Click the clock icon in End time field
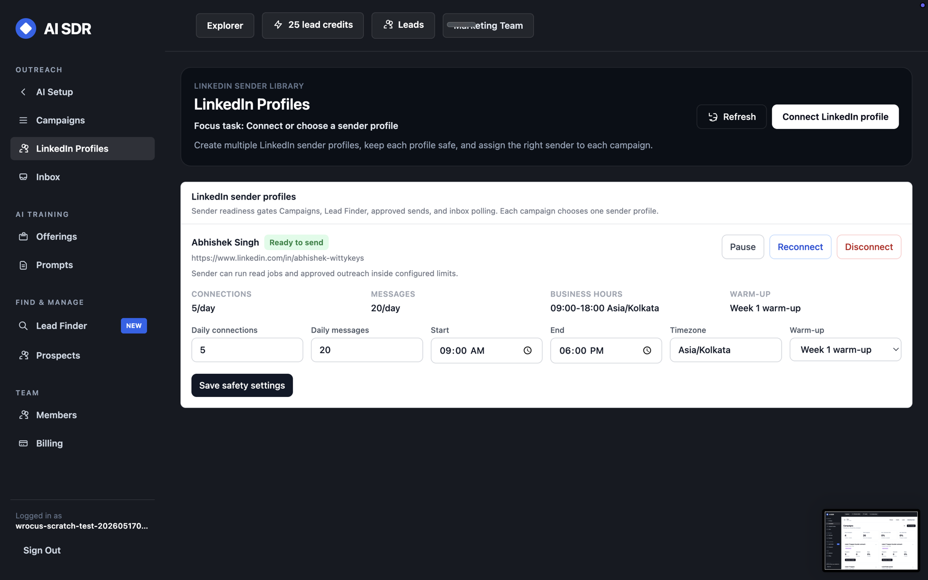 coord(647,351)
